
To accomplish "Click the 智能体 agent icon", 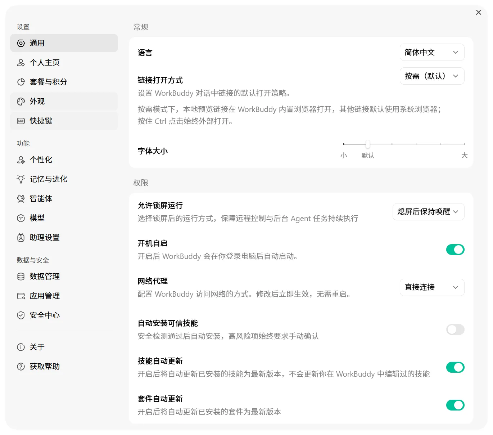I will [21, 199].
